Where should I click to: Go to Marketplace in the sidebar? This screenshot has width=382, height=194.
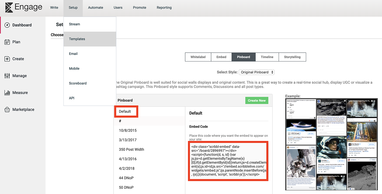[23, 110]
